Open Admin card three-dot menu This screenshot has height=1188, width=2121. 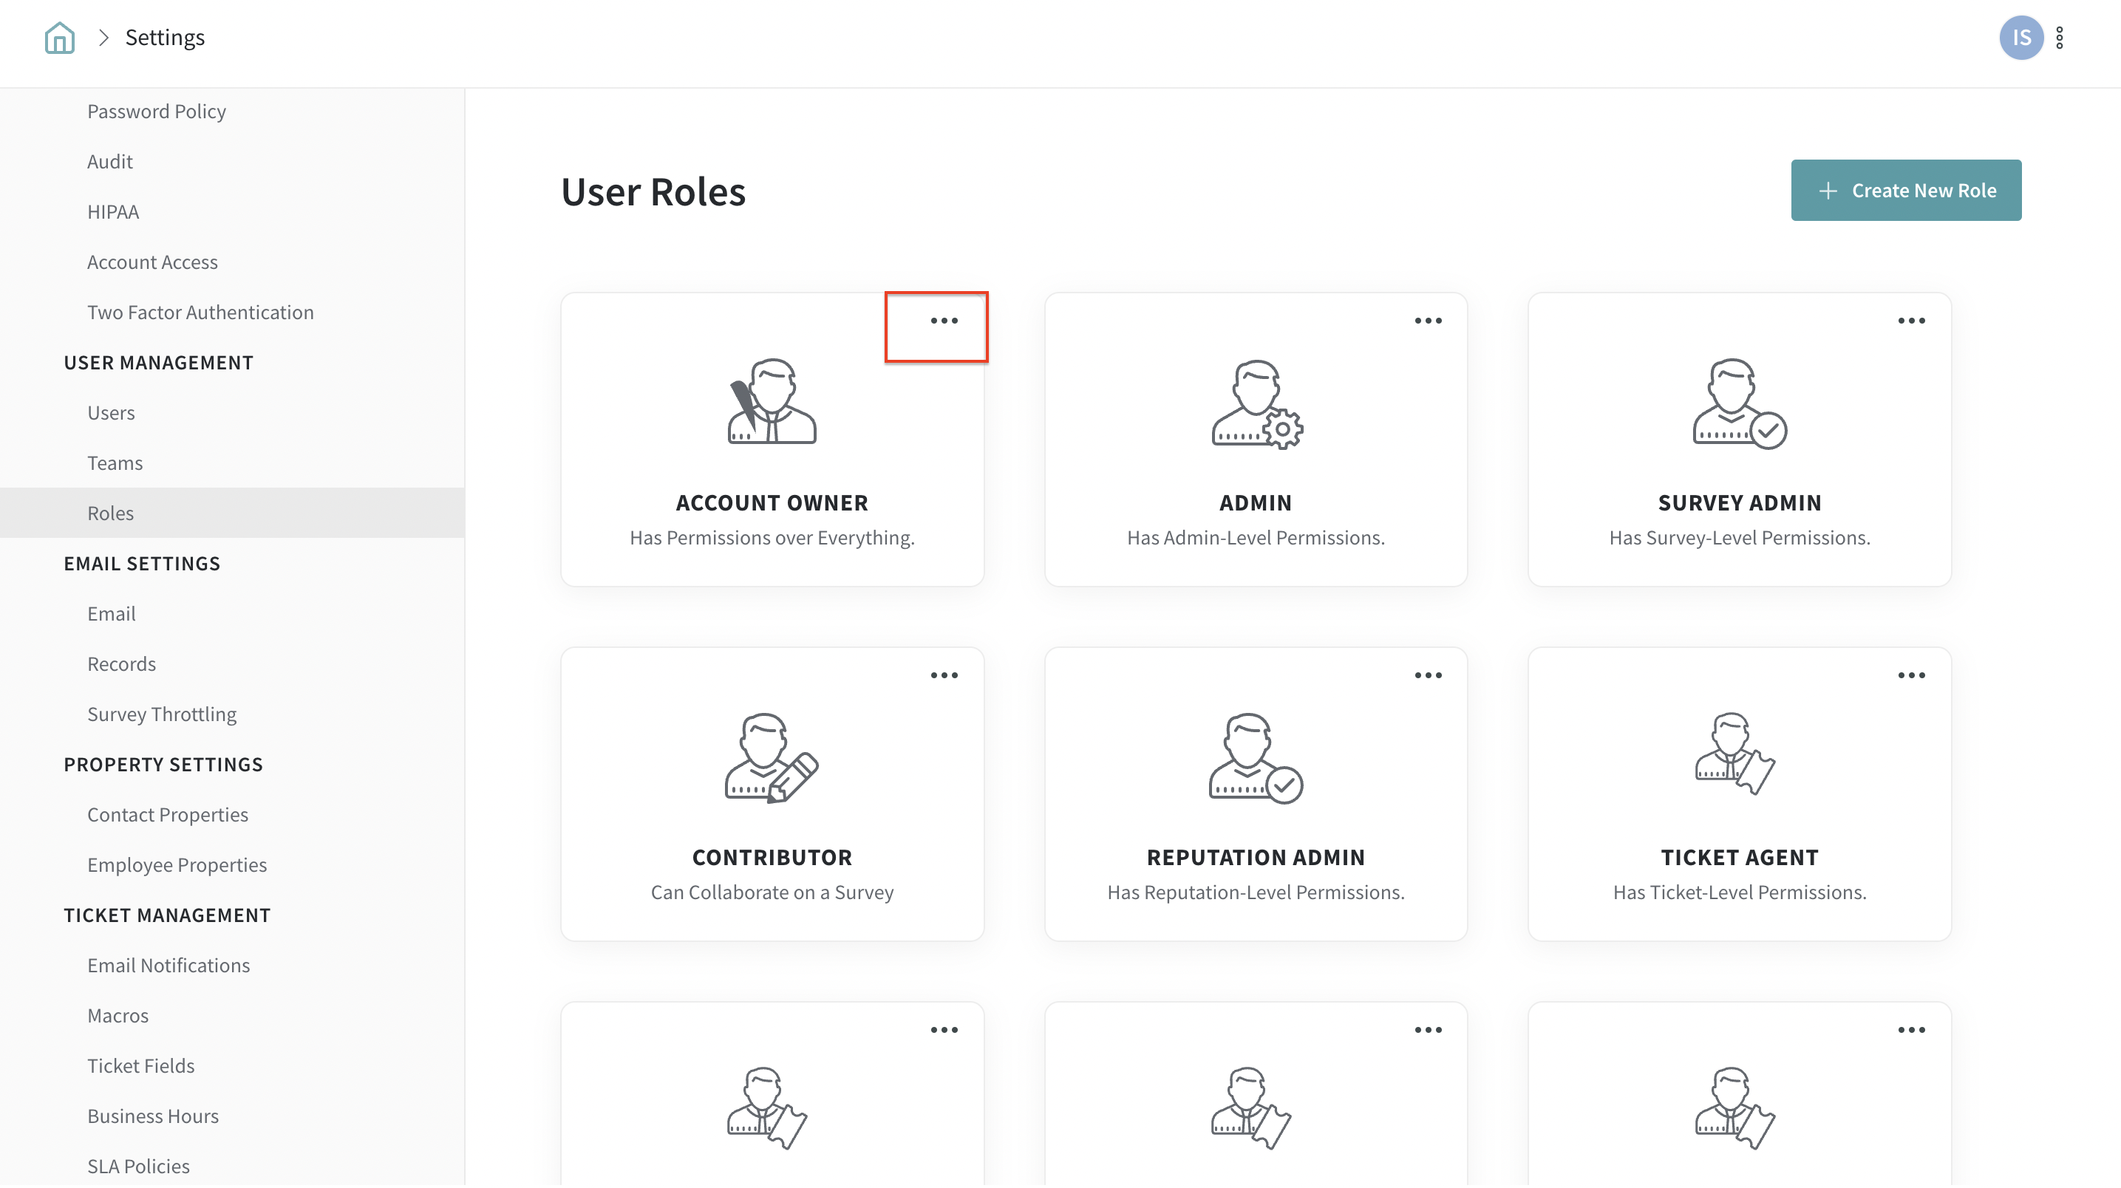1428,321
